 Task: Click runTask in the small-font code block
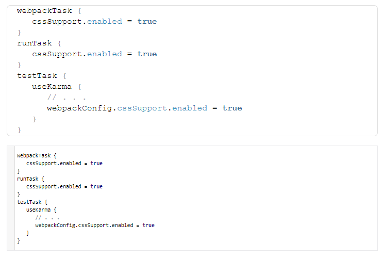[28, 179]
